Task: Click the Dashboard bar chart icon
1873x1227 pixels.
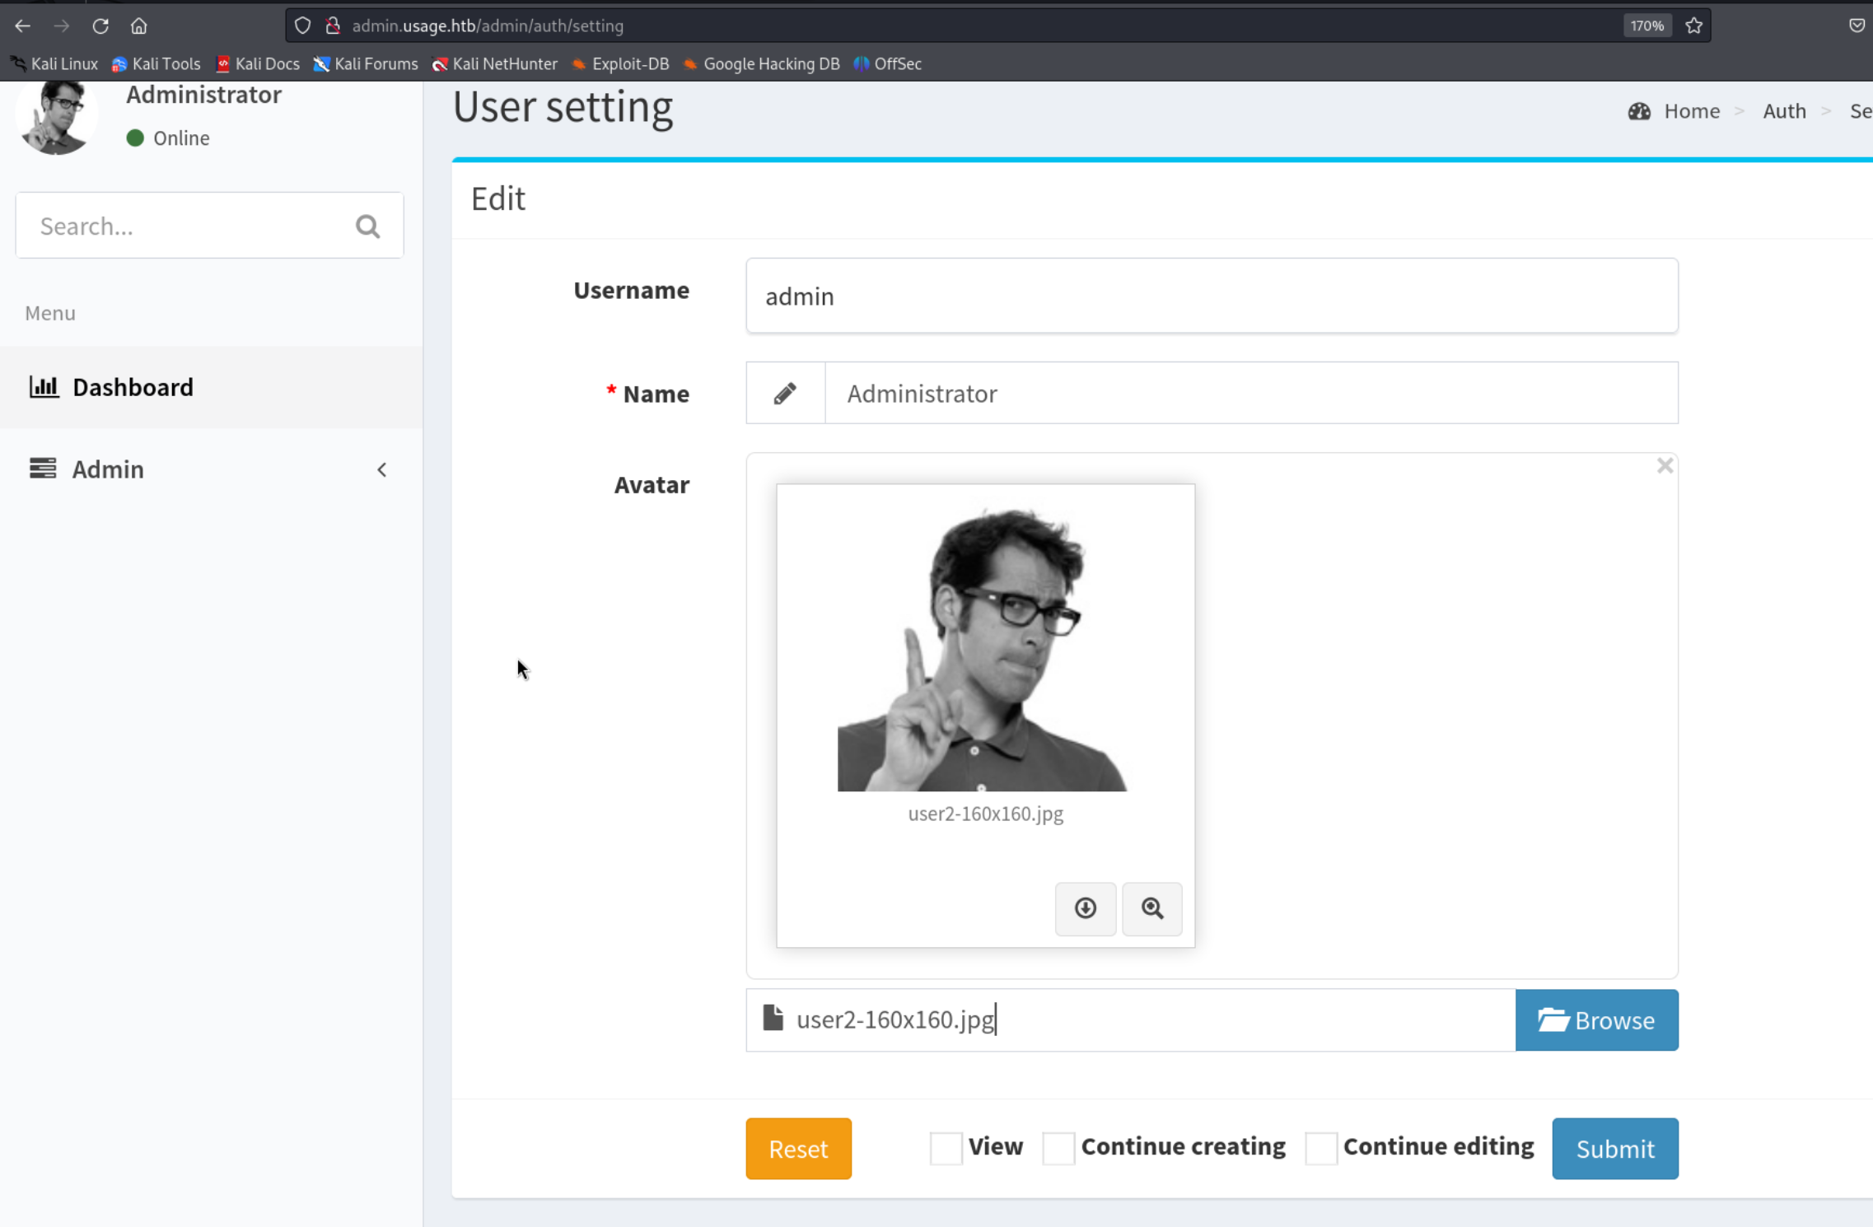Action: (x=44, y=386)
